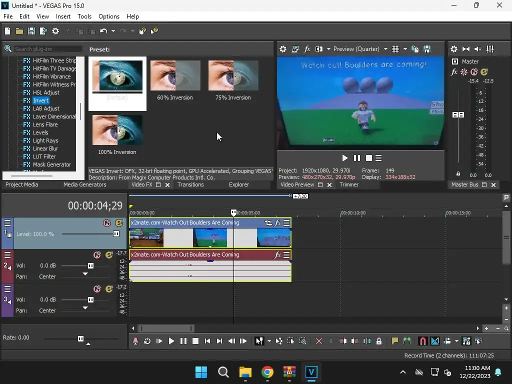
Task: Switch to the Trimmer tab
Action: click(x=348, y=184)
